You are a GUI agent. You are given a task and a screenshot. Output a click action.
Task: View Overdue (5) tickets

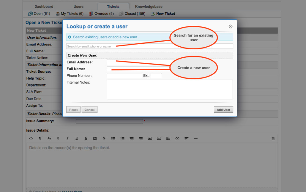(x=101, y=13)
